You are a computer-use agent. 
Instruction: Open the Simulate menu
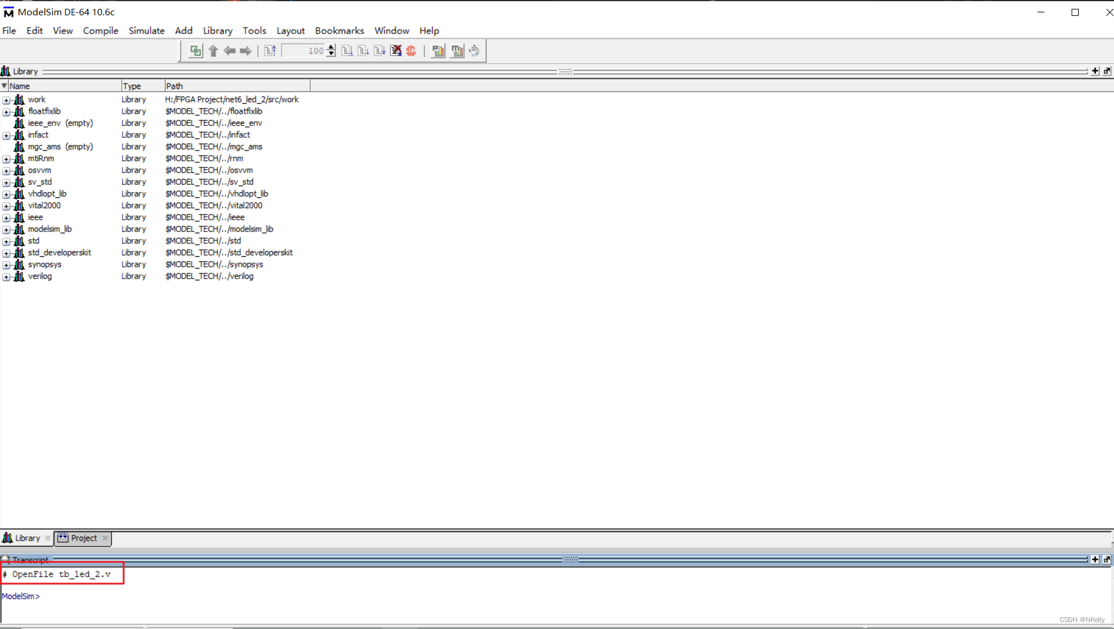[x=147, y=31]
